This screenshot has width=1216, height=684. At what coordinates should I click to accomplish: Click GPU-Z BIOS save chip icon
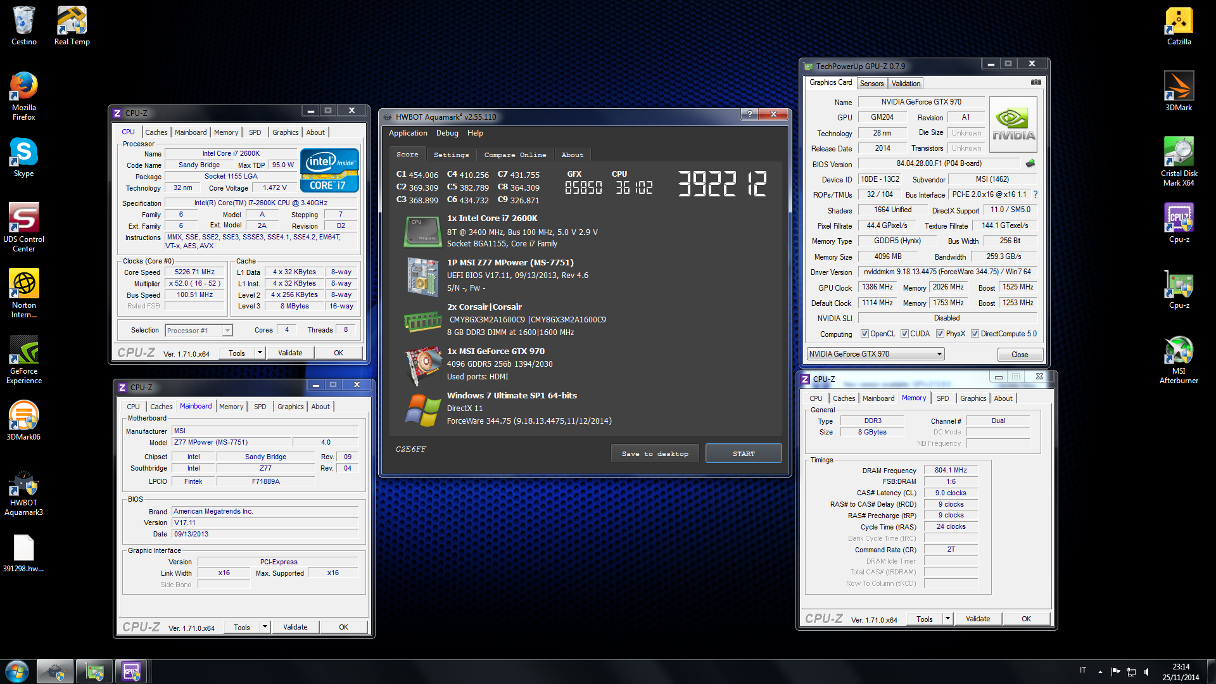[1030, 163]
